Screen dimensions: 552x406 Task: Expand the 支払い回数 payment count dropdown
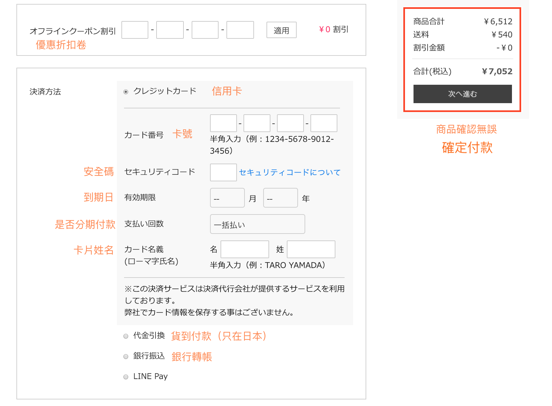tap(257, 224)
